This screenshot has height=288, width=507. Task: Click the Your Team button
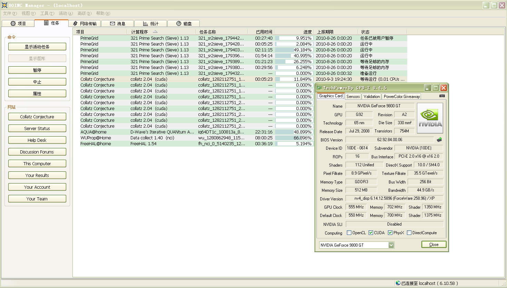tap(37, 199)
